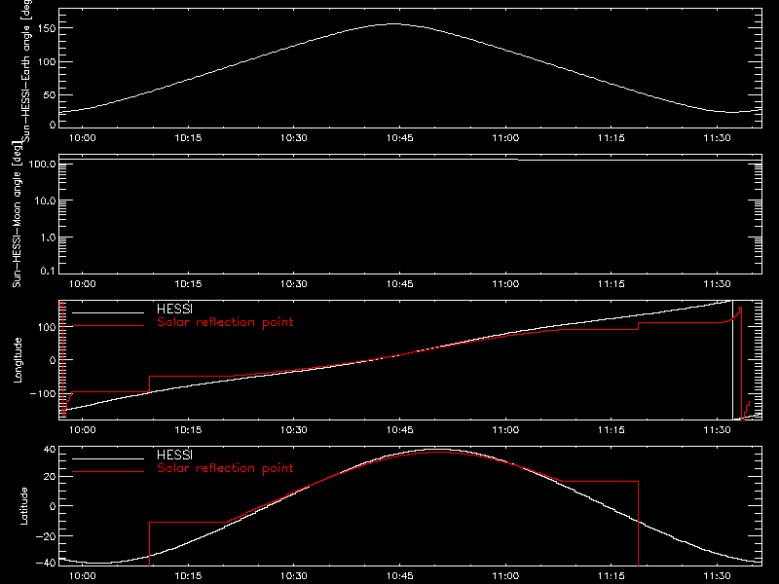The width and height of the screenshot is (779, 584).
Task: Click red legend line sample in Longitude plot
Action: pyautogui.click(x=108, y=326)
